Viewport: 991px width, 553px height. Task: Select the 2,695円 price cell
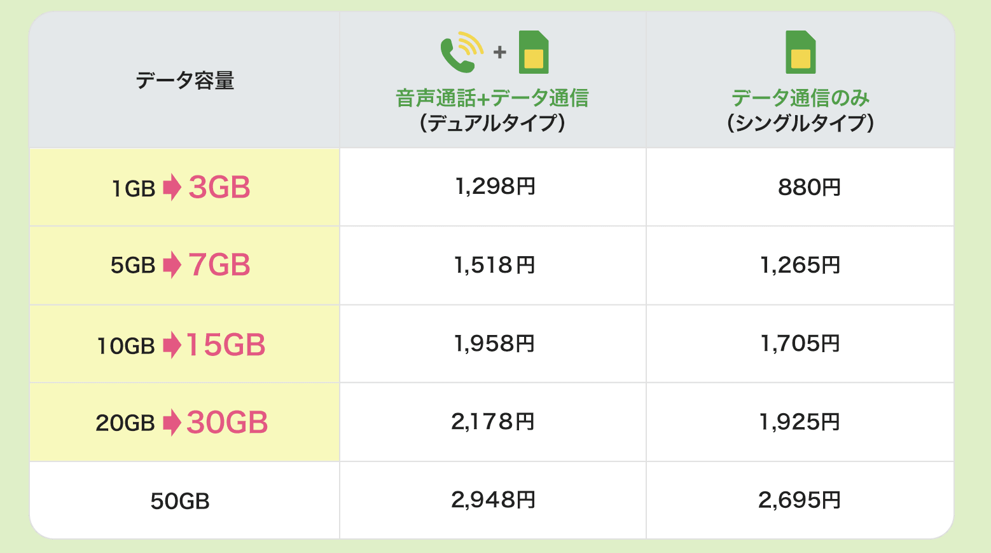click(x=799, y=501)
